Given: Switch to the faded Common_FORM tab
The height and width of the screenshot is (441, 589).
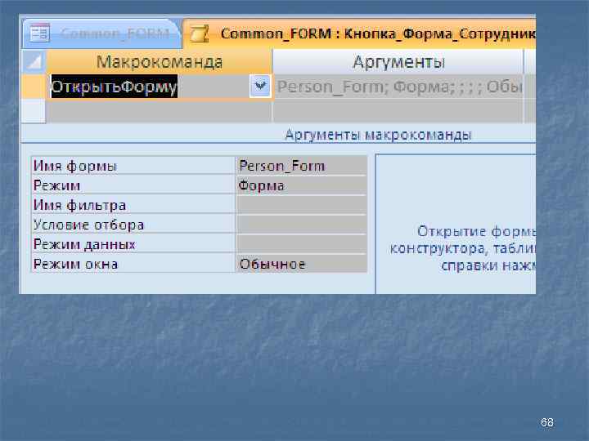Looking at the screenshot, I should (x=101, y=34).
